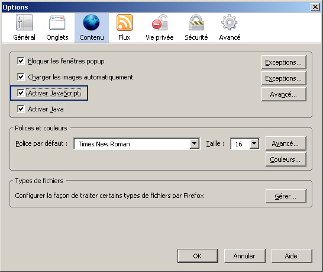Open the Flux RSS feed icon

[x=125, y=23]
